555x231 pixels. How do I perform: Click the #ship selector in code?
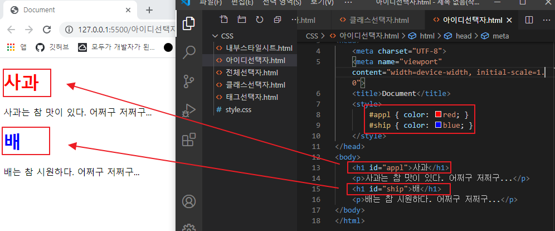click(x=380, y=125)
